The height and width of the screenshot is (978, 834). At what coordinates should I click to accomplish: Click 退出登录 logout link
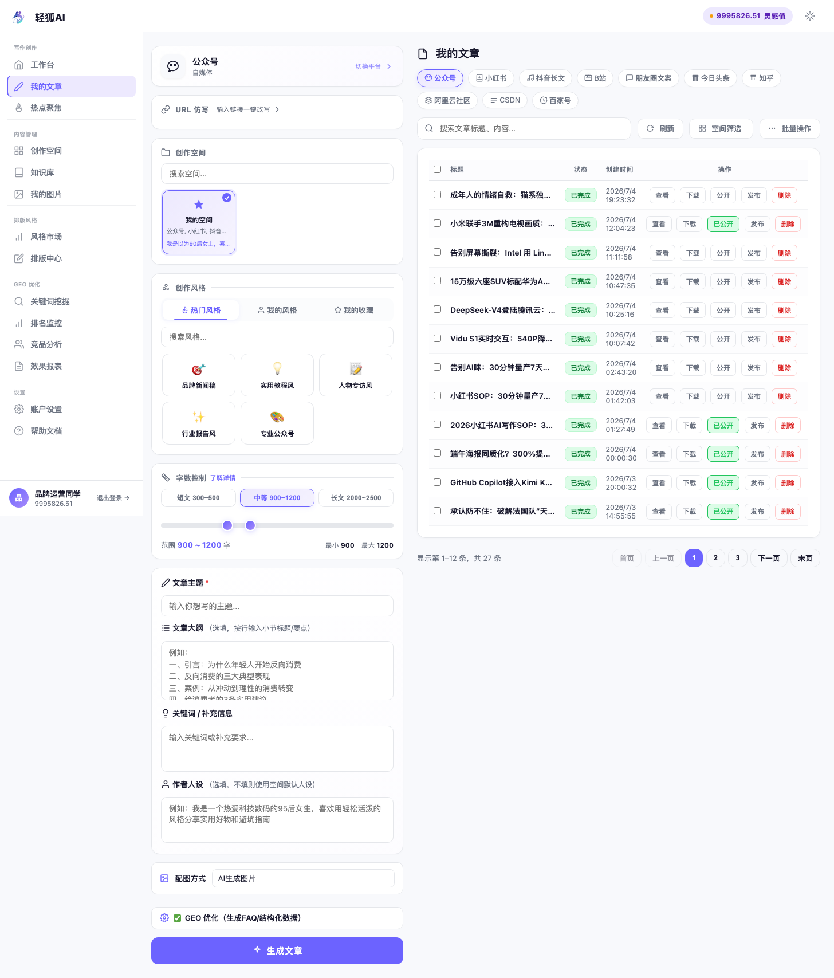113,498
